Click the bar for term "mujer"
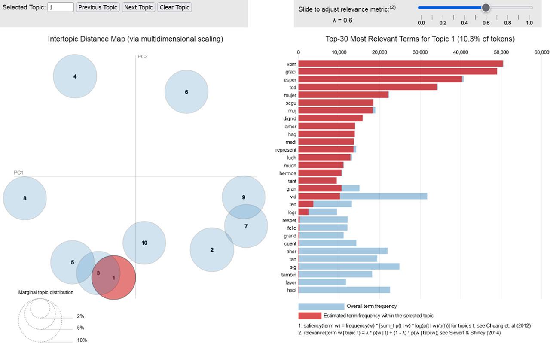 click(344, 95)
